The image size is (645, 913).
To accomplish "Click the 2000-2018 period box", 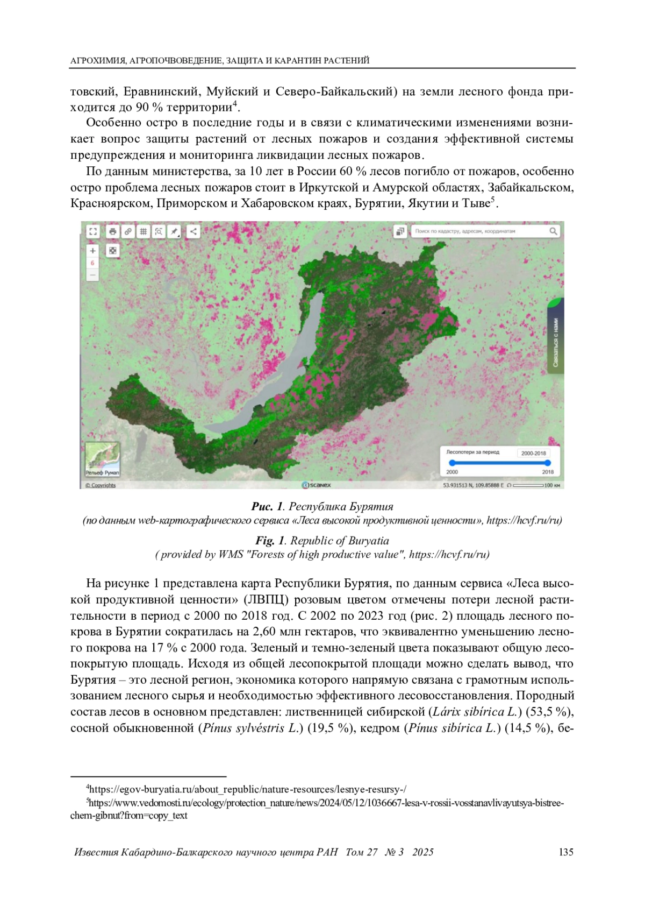I will pos(533,453).
